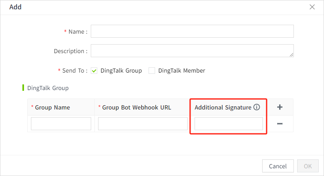Click the DingTalk Group section heading
Image resolution: width=324 pixels, height=176 pixels.
point(48,88)
